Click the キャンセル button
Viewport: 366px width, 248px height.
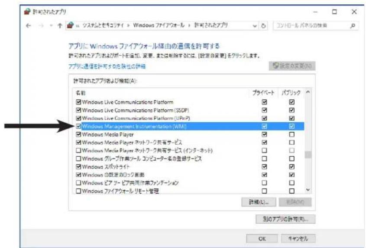pos(298,238)
